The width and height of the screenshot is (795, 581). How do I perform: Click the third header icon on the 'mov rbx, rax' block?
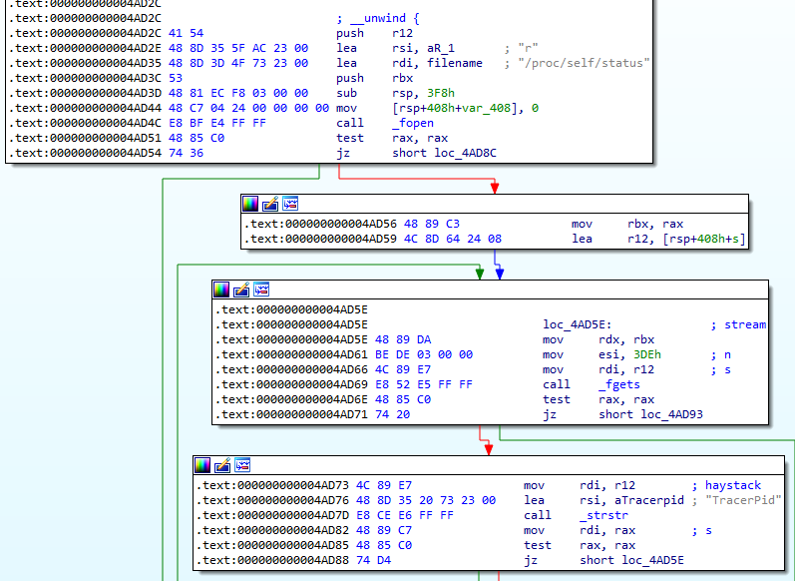(290, 204)
